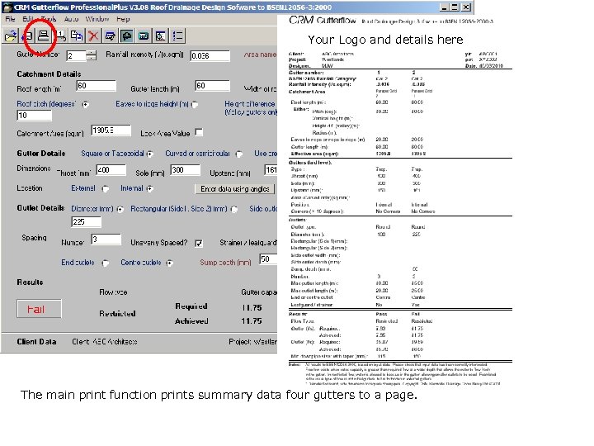Image resolution: width=594 pixels, height=446 pixels.
Task: Minimize the Gutterflow window
Action: pyautogui.click(x=445, y=7)
